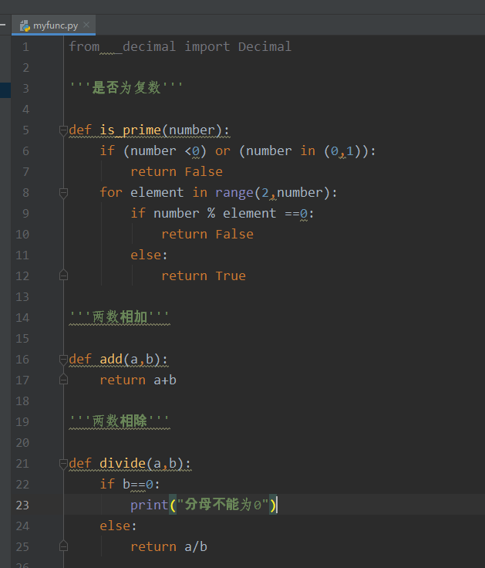Click 'return a+b' statement

tap(138, 380)
